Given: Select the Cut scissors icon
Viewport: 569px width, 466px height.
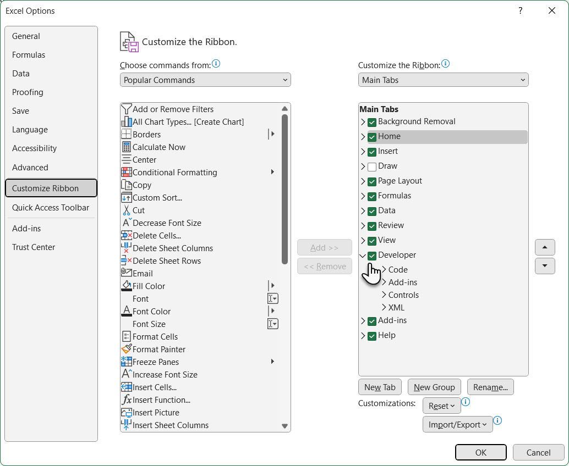Looking at the screenshot, I should (x=126, y=210).
